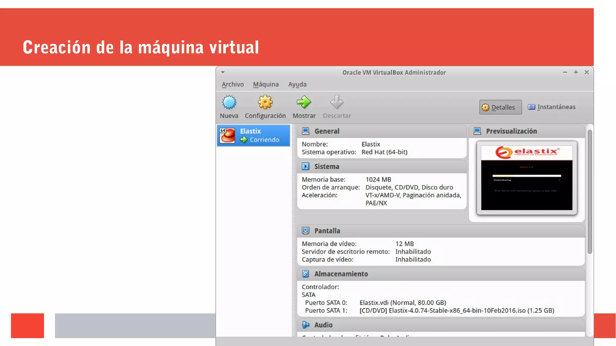Click the '12 MB' video memory value
Image resolution: width=616 pixels, height=346 pixels.
click(x=405, y=244)
